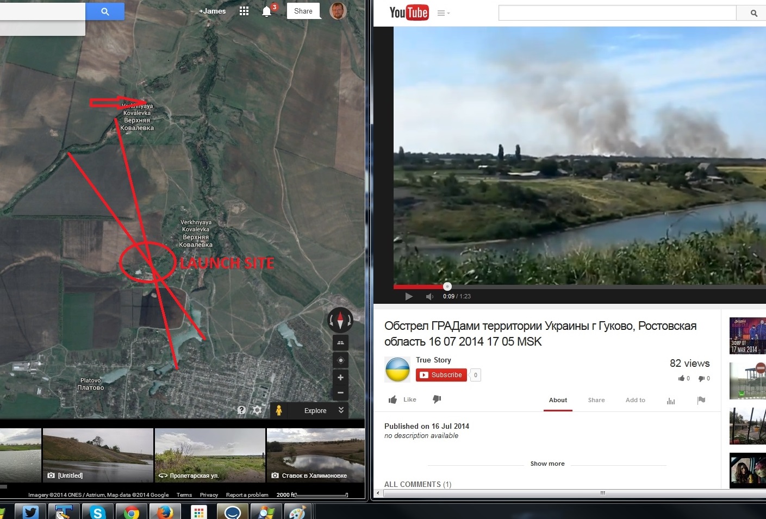Report the video with flag icon
This screenshot has width=766, height=519.
coord(701,401)
